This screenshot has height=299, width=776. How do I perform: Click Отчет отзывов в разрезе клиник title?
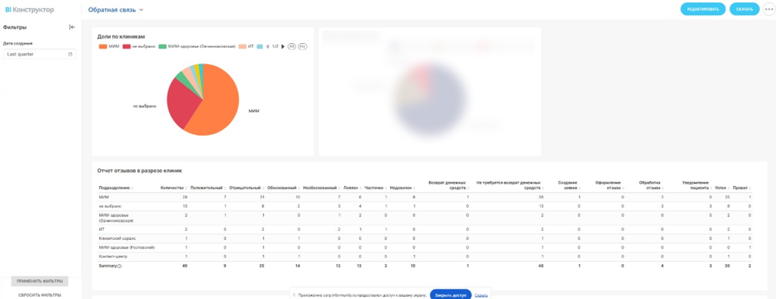click(x=139, y=171)
